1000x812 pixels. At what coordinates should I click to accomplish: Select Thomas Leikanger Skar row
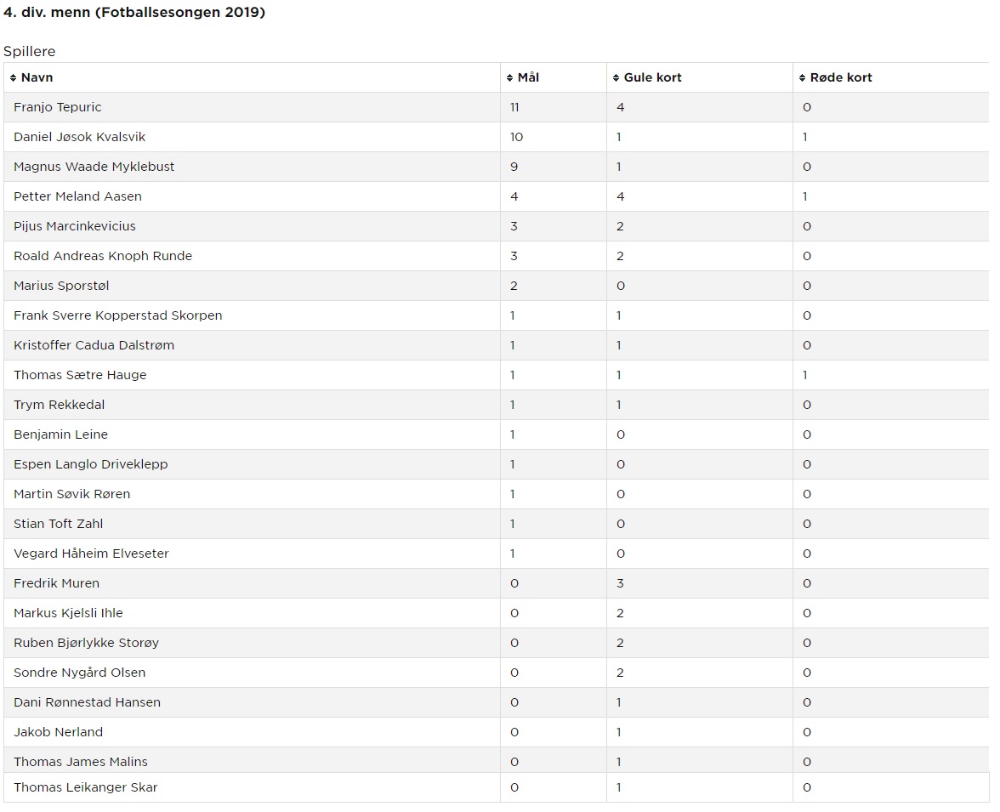click(x=497, y=787)
